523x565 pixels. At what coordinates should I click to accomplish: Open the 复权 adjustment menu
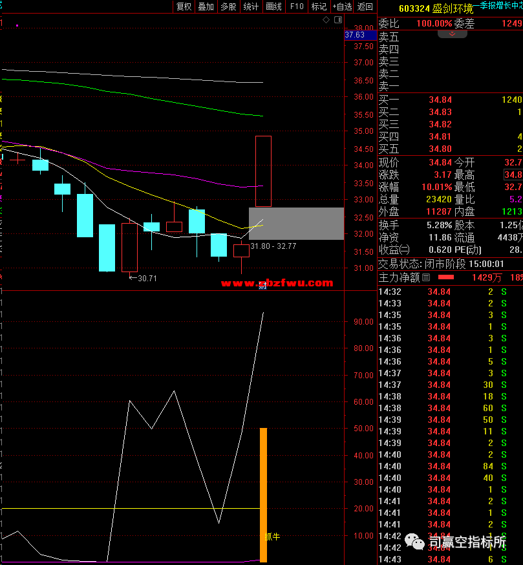pos(184,6)
